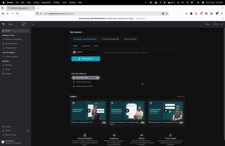Open the Default project dropdown
This screenshot has height=146, width=225.
[x=13, y=24]
